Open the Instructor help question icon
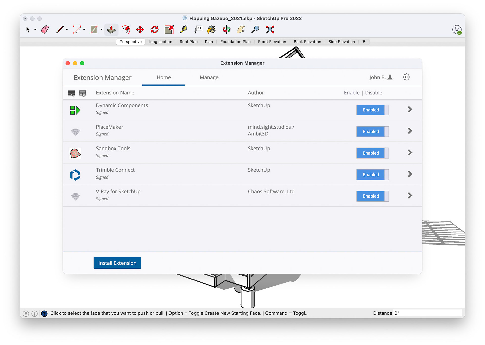485x345 pixels. point(44,313)
